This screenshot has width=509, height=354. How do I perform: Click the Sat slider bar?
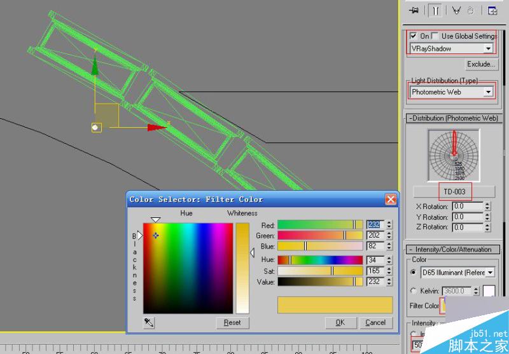[320, 271]
